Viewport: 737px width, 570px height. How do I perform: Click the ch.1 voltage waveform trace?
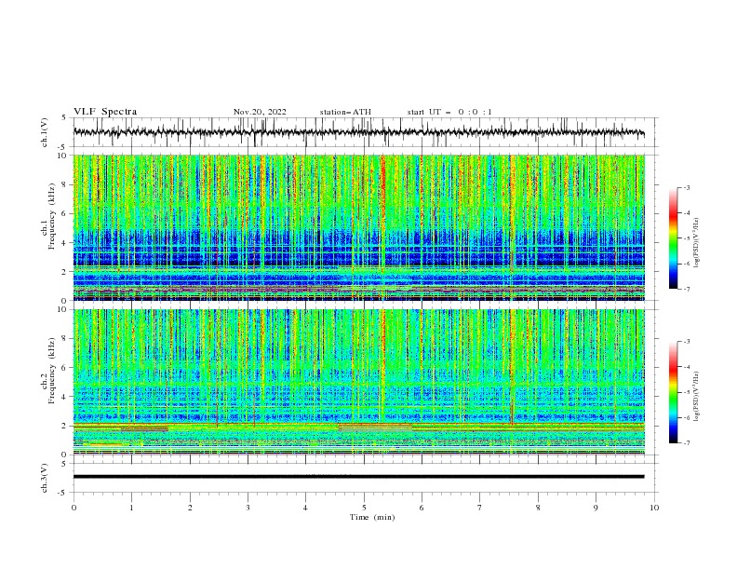click(358, 132)
